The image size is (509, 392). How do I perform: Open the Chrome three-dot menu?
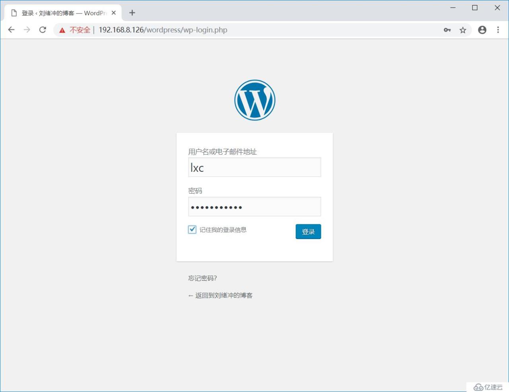(x=498, y=30)
